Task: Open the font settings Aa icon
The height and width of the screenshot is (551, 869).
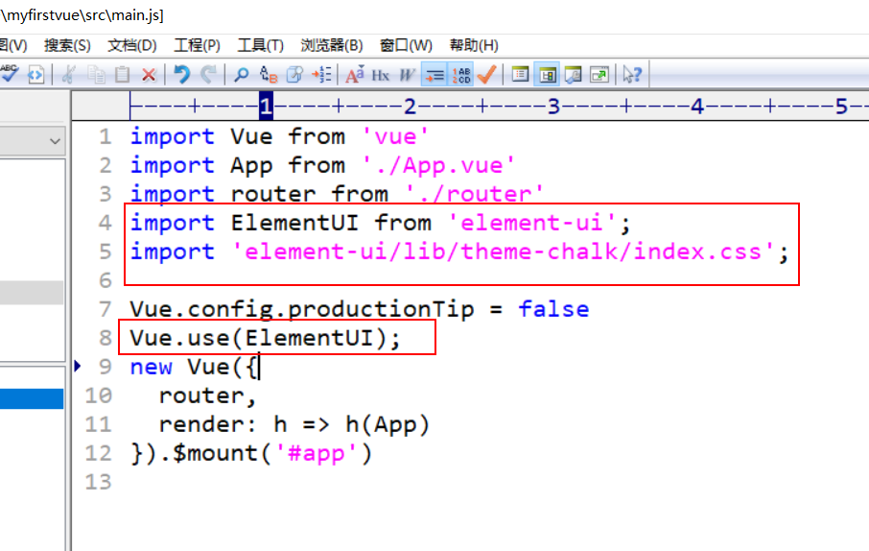Action: 355,74
